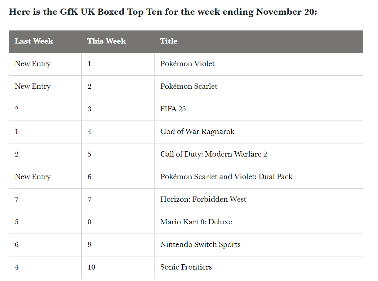Click last week's rank for God of War
This screenshot has height=281, width=378.
[17, 132]
